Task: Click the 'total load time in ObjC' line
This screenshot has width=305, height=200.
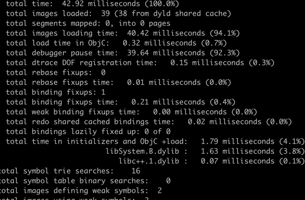Action: 116,43
